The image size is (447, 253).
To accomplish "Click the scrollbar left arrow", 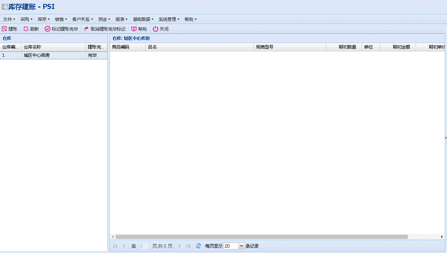I will (x=113, y=237).
